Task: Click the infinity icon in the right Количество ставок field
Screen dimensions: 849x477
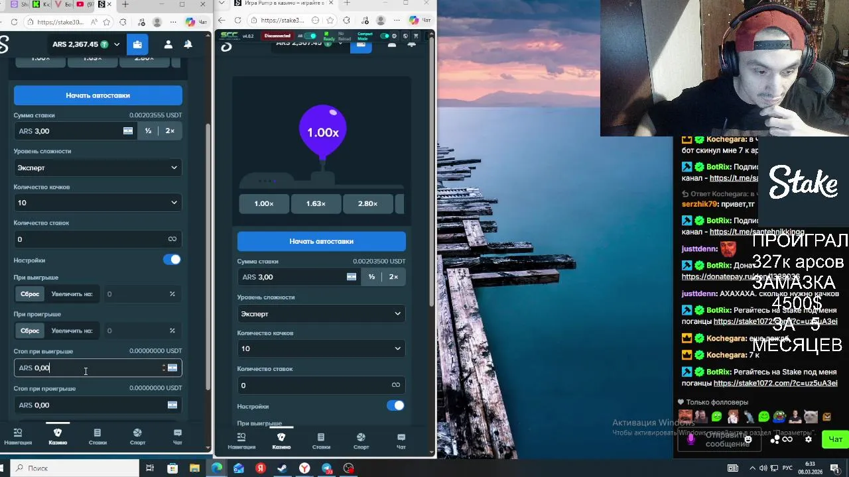Action: tap(396, 385)
